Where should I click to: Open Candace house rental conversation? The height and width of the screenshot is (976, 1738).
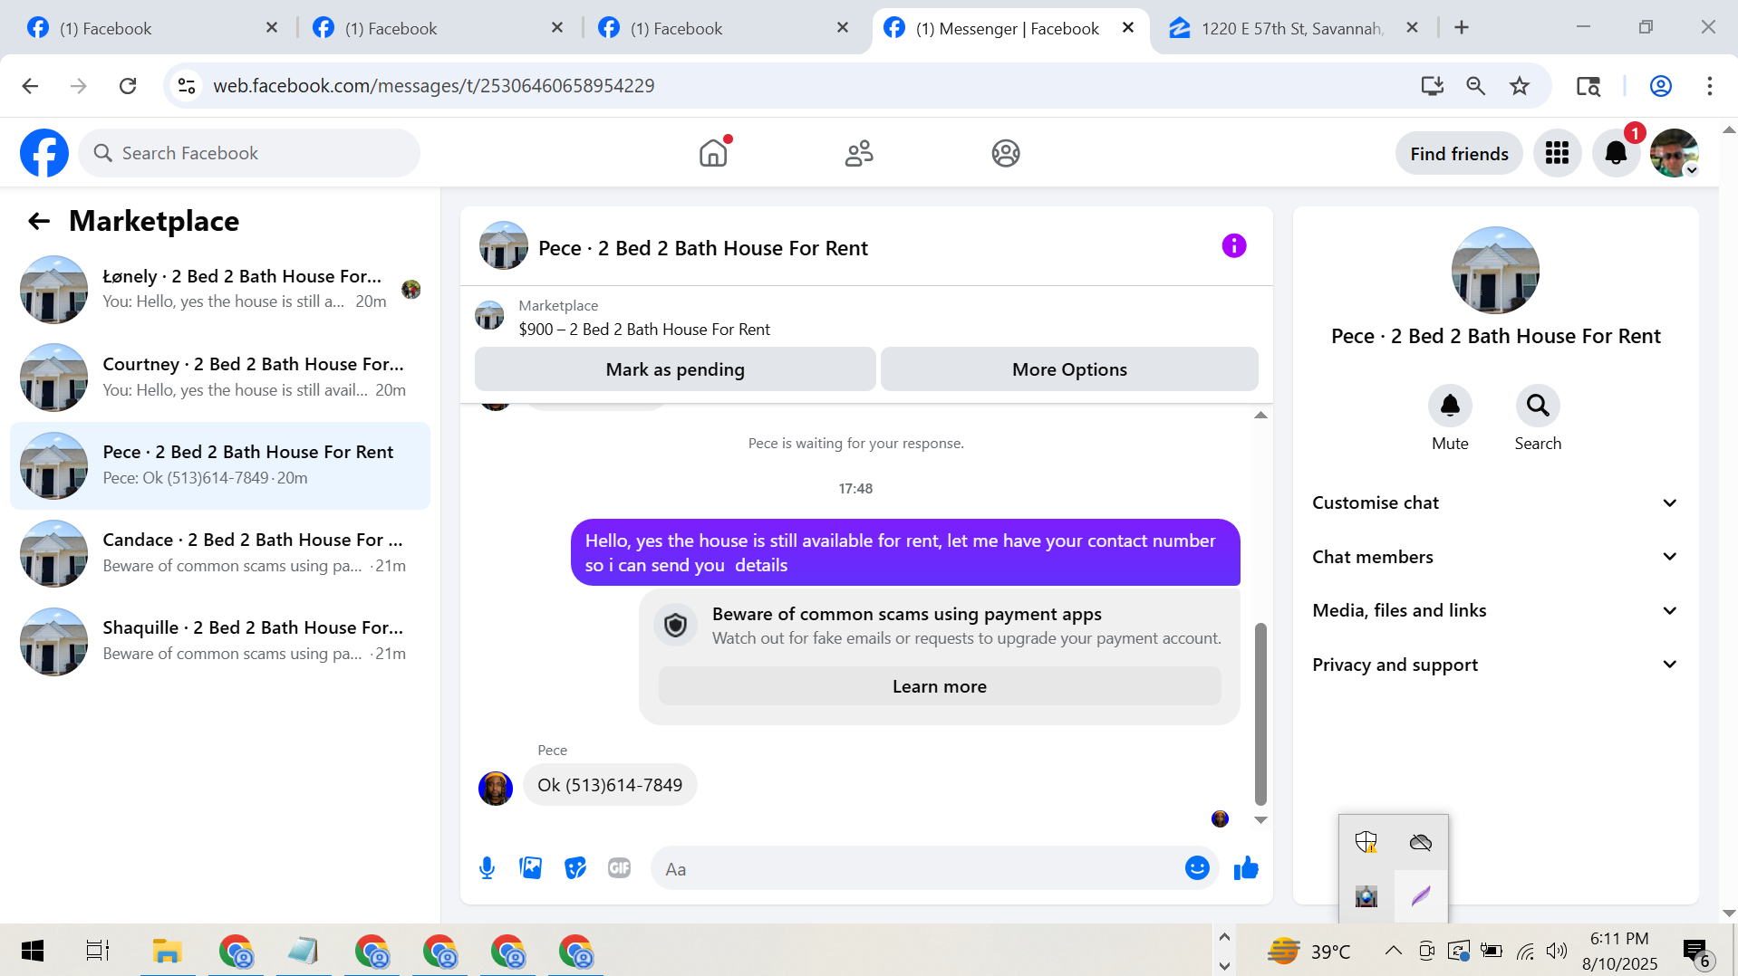220,553
